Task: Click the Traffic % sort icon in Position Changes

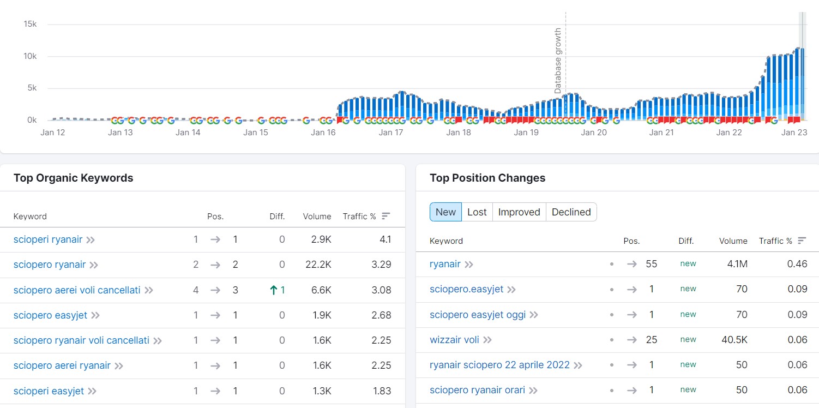Action: 802,241
